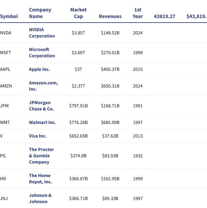Viewport: 207px width, 208px height.
Task: Click the $162.95B revenues value
Action: (110, 179)
